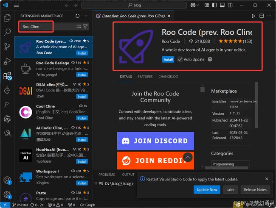
Task: Open editor more actions ellipsis
Action: coord(269,16)
